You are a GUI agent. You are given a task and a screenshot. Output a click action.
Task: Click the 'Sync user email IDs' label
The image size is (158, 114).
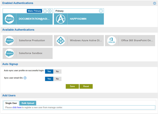[x=13, y=78]
